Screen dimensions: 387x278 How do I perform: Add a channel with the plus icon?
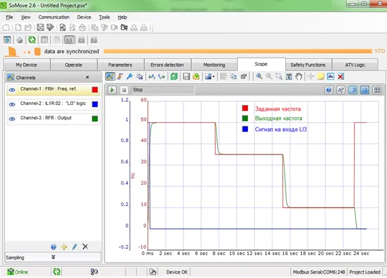[63, 246]
